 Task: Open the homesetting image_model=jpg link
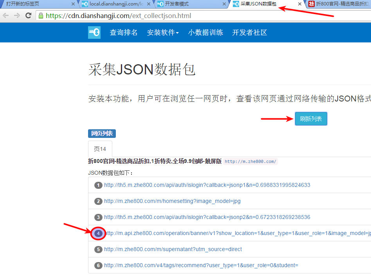point(172,201)
